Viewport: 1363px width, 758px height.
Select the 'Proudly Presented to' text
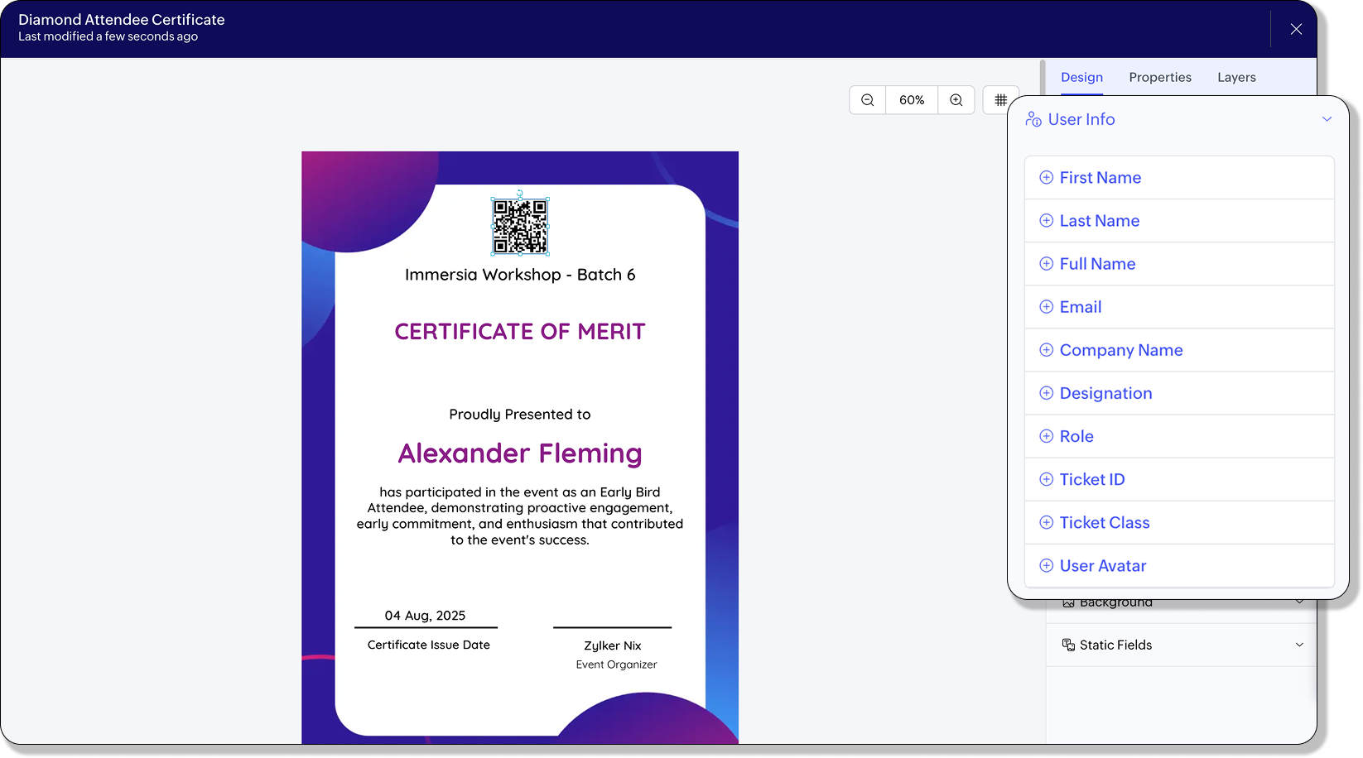point(520,415)
